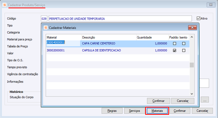This screenshot has width=218, height=118.
Task: Click the Código field showing 029
Action: tap(44, 18)
